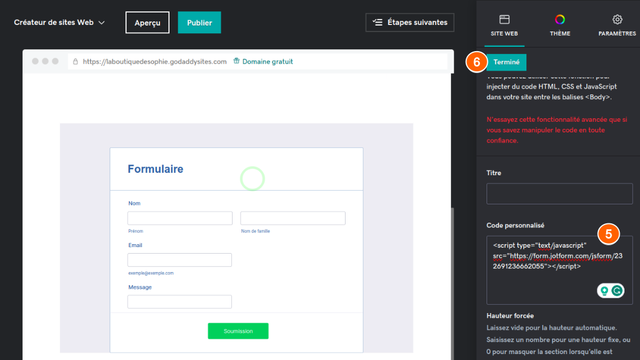Click the Site Web browser window icon
This screenshot has height=360, width=640.
(x=504, y=19)
